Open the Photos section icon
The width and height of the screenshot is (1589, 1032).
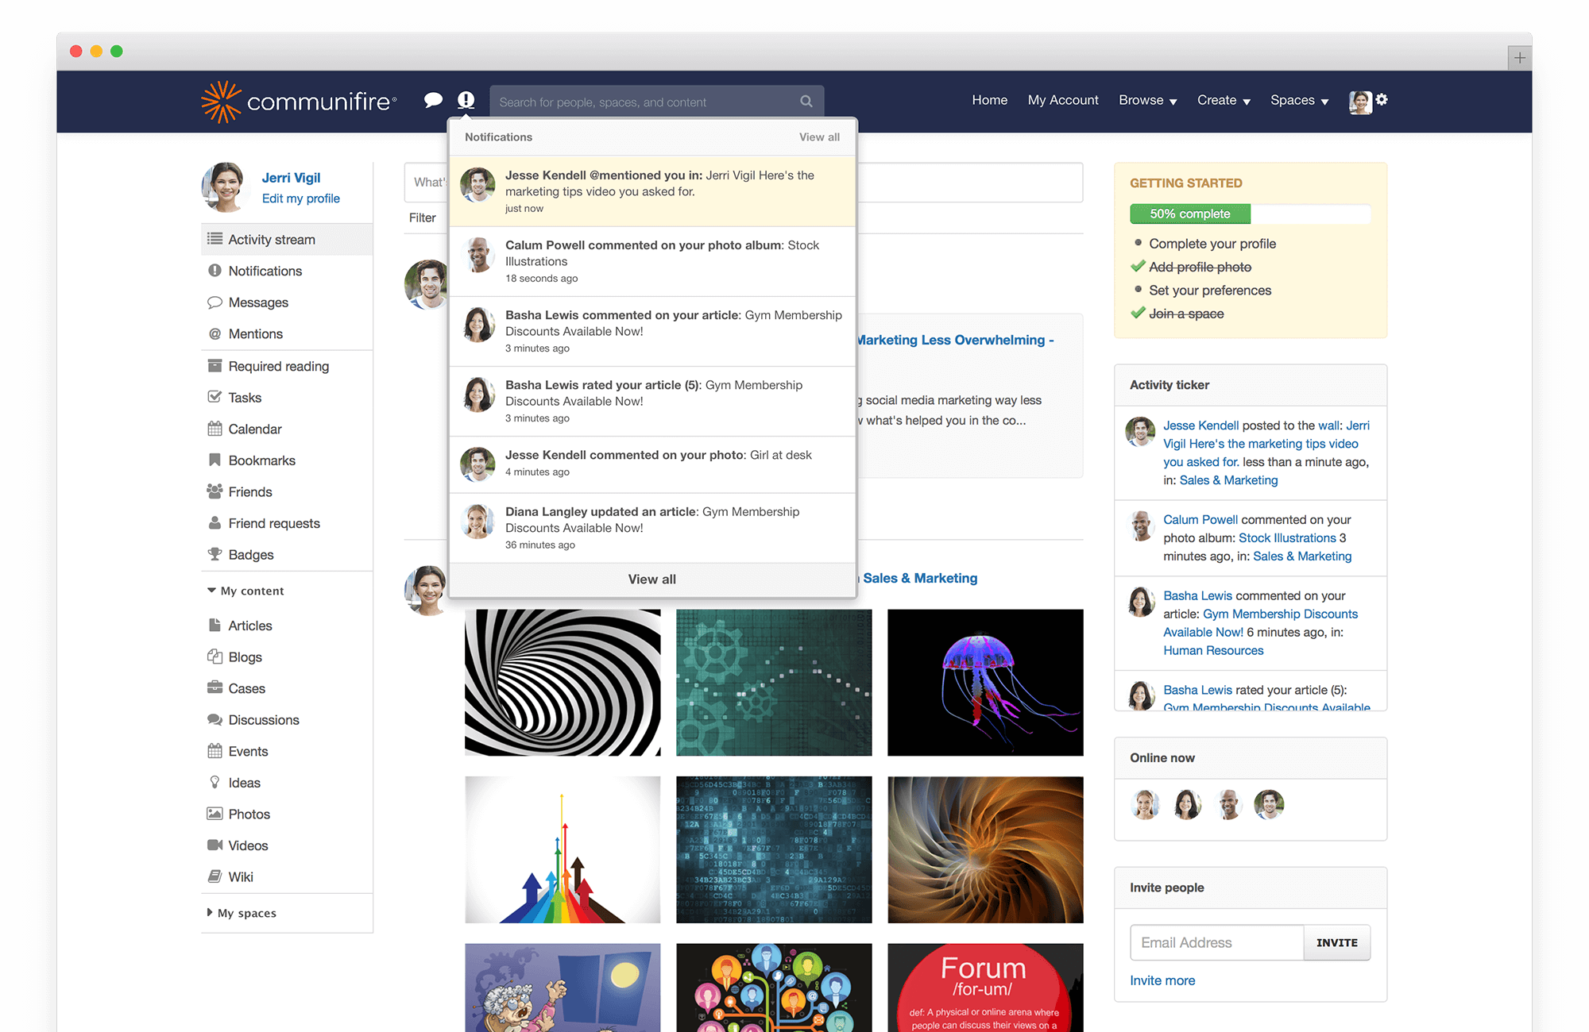tap(215, 814)
